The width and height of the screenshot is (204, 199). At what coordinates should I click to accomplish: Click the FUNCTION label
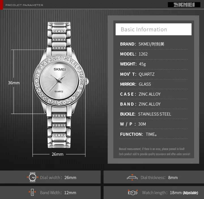pos(131,134)
